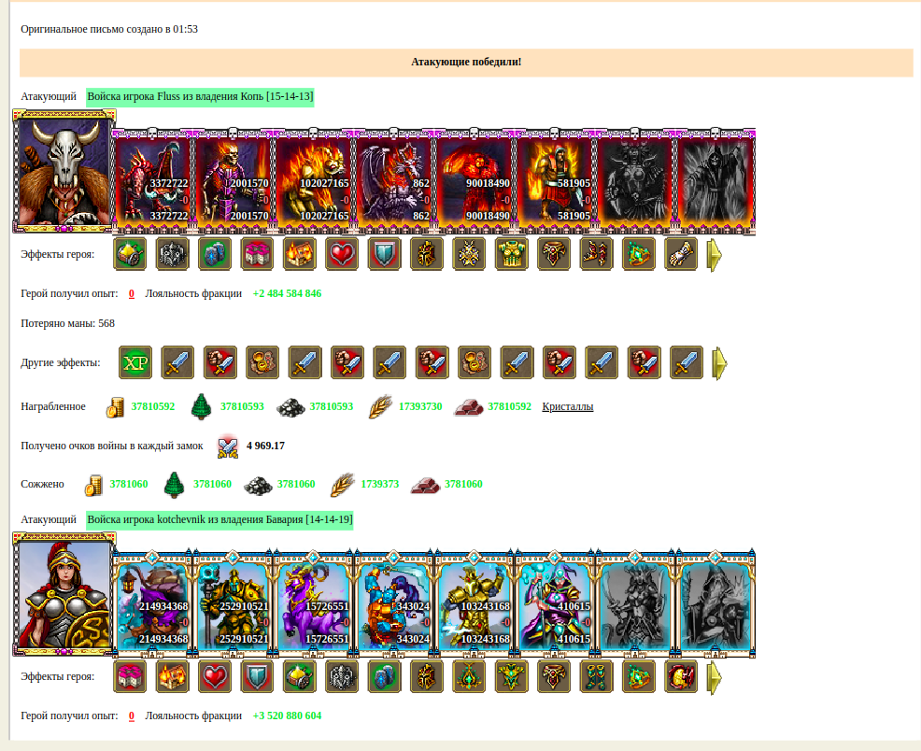This screenshot has width=921, height=751.
Task: Expand other effects list with yellow arrow
Action: 719,363
